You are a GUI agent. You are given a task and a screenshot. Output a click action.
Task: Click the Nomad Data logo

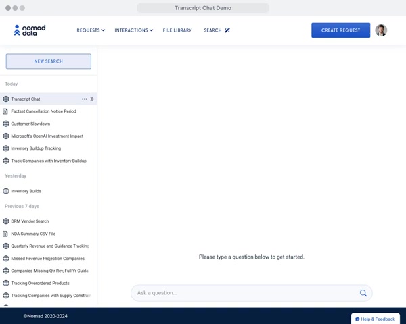point(30,30)
